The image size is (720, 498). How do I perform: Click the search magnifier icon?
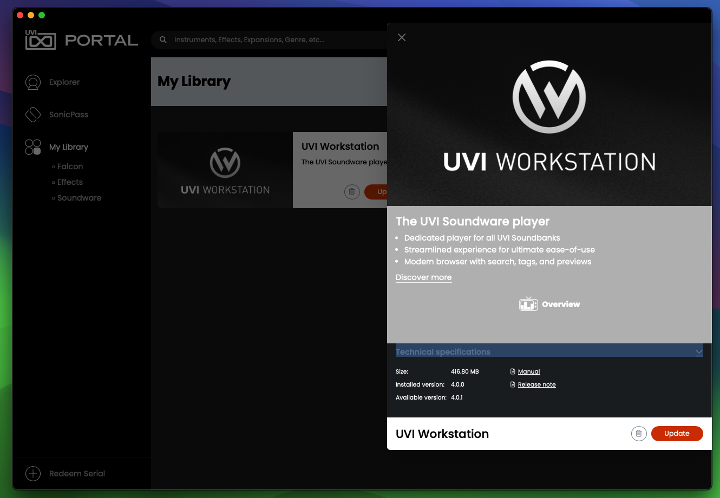[x=163, y=39]
